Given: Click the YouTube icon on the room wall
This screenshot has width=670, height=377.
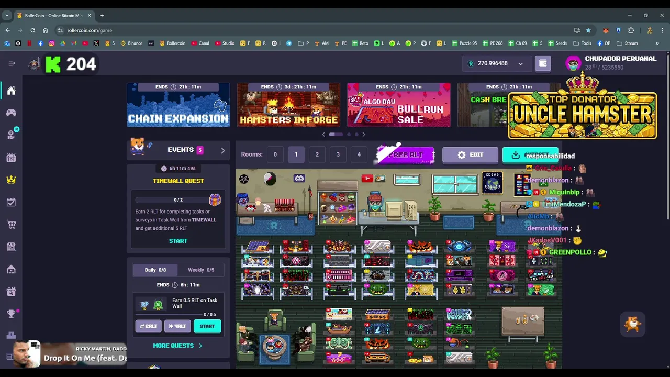Looking at the screenshot, I should pos(366,179).
